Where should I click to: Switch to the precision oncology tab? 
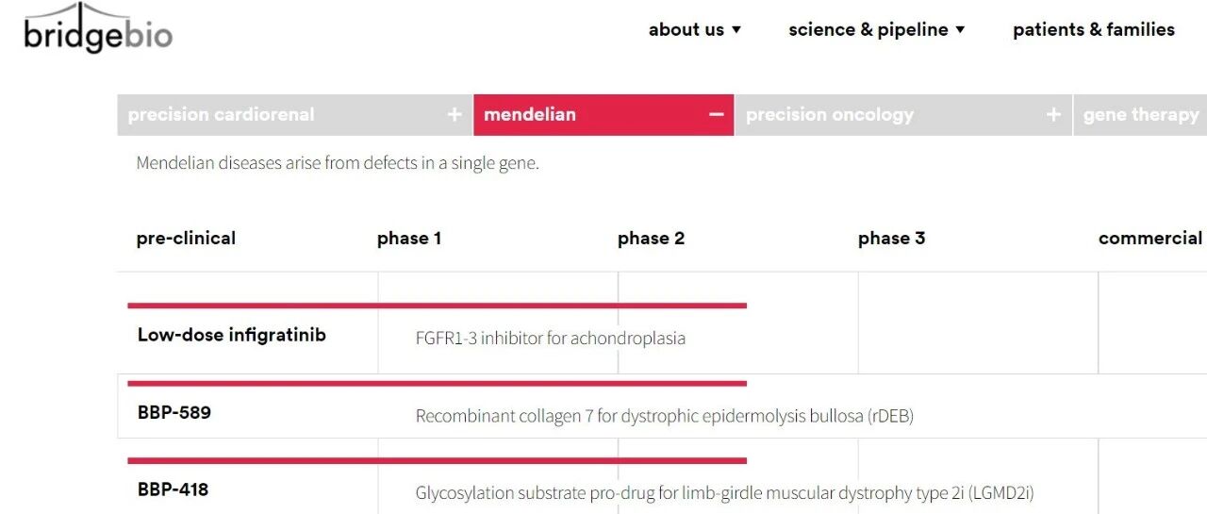[x=903, y=115]
